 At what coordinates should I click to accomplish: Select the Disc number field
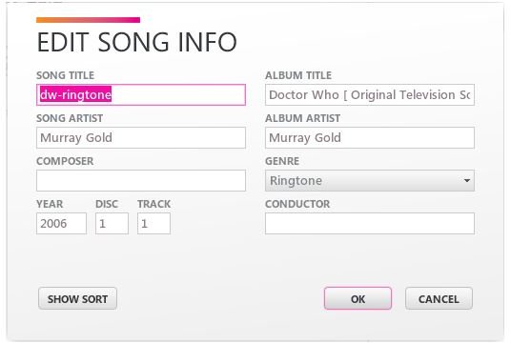[x=112, y=224]
